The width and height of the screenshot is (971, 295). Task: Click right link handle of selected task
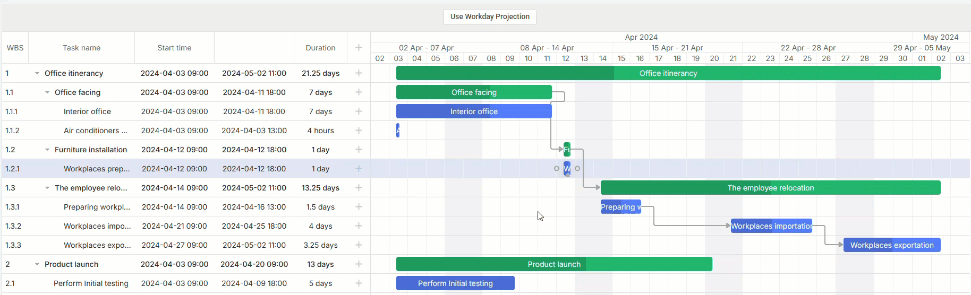[577, 169]
